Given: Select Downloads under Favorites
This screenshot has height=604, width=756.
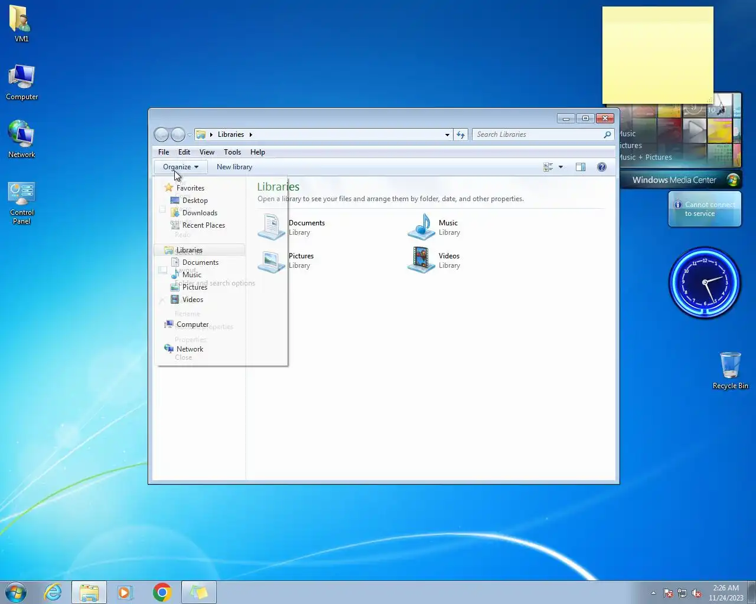Looking at the screenshot, I should click(x=200, y=213).
